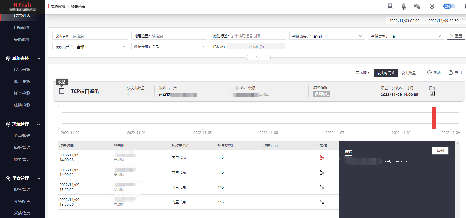Open the 数据长度 dropdown
The width and height of the screenshot is (466, 218).
(169, 46)
